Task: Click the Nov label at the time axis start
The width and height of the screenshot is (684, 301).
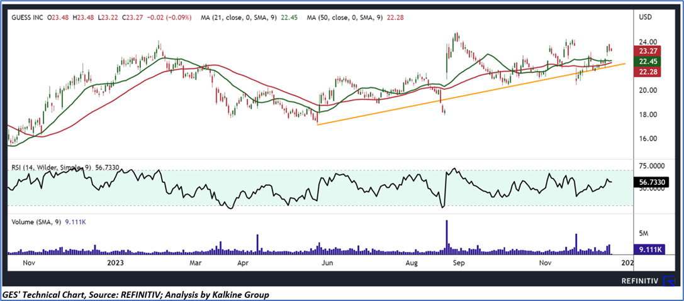Action: [x=28, y=263]
